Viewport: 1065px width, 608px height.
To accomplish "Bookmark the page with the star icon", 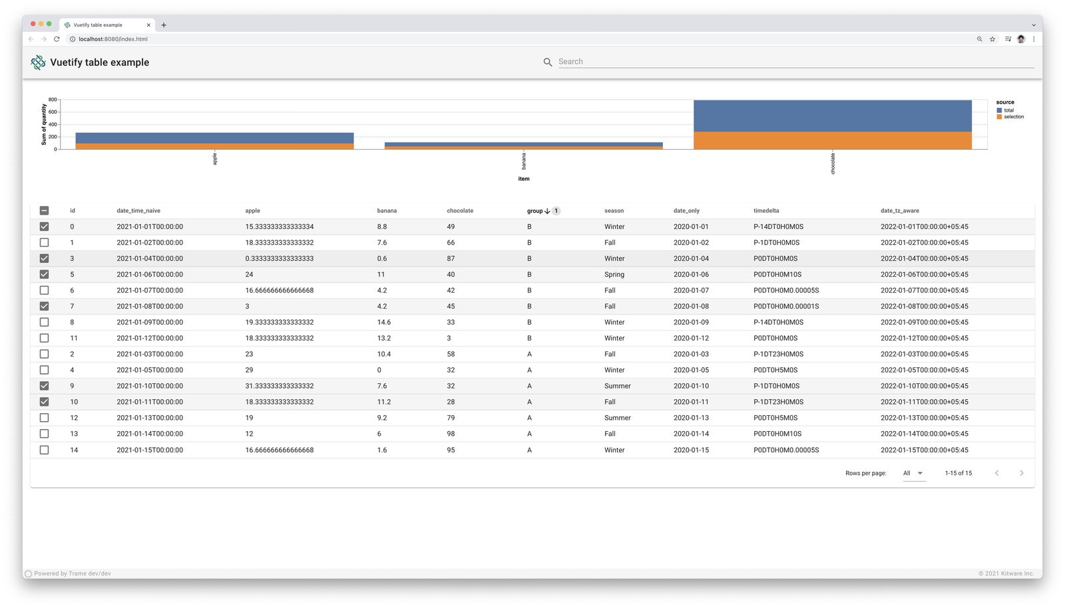I will pyautogui.click(x=992, y=39).
